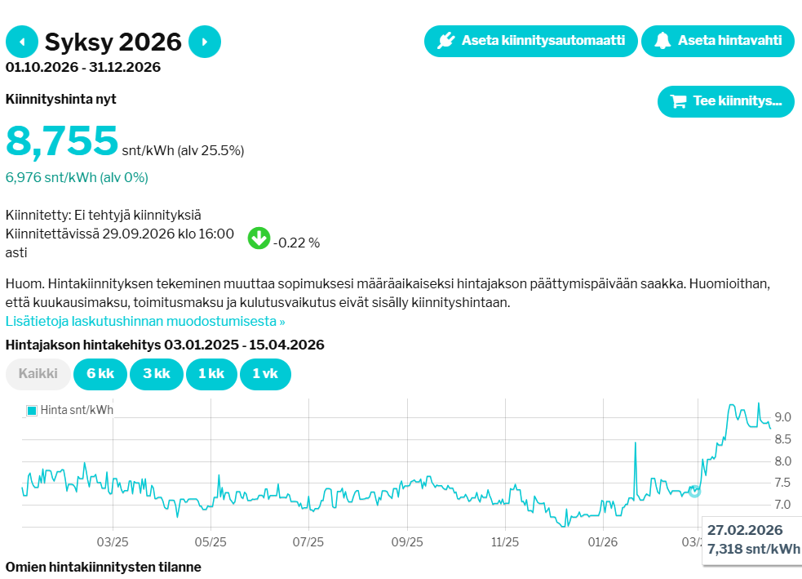802x579 pixels.
Task: Click plug icon in Aseta kiinnitysautomaatti
Action: tap(445, 41)
